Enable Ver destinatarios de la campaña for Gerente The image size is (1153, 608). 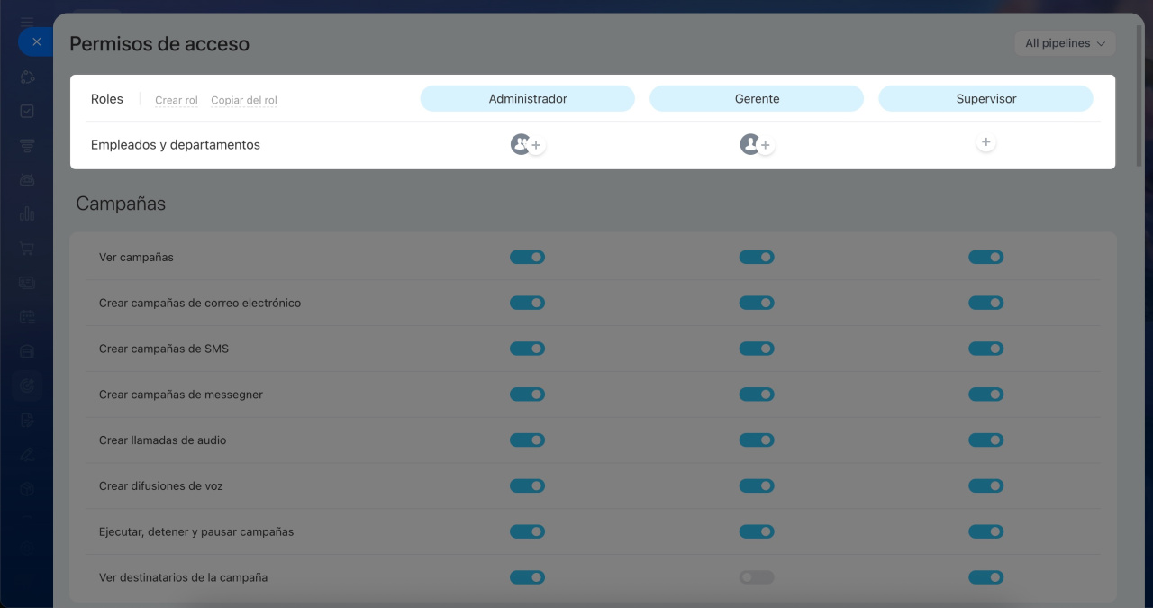click(x=757, y=577)
